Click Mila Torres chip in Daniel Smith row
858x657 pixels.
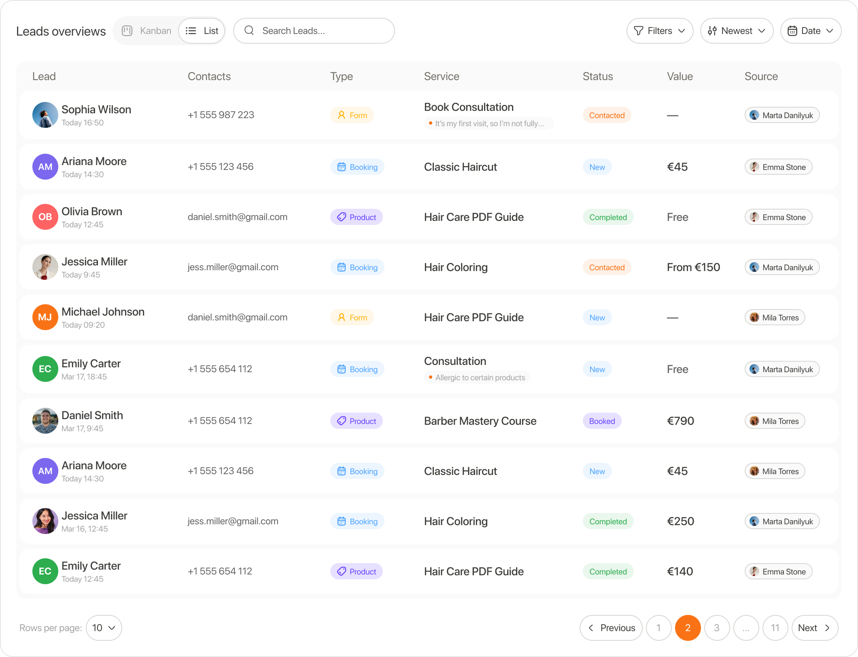[x=775, y=421]
